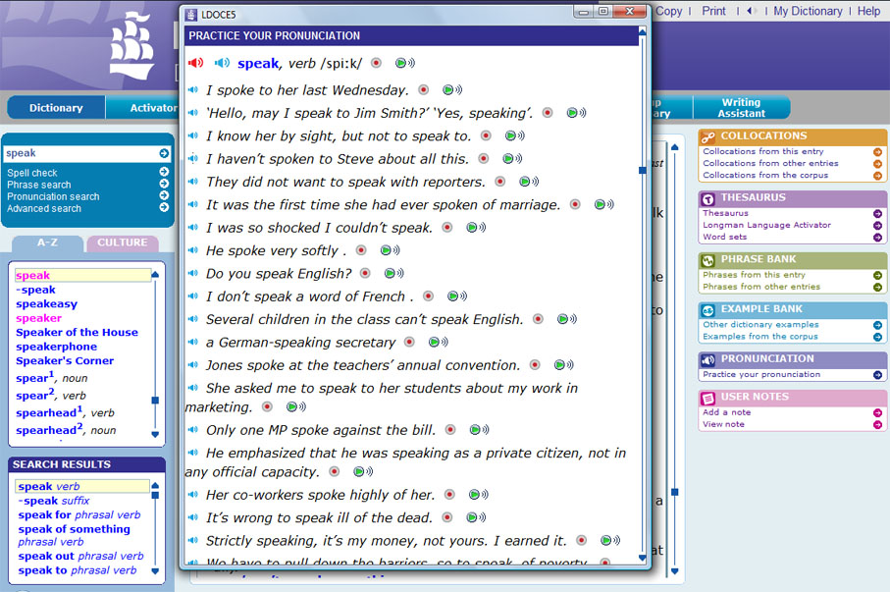
Task: Click Practice your pronunciation link
Action: click(x=761, y=374)
